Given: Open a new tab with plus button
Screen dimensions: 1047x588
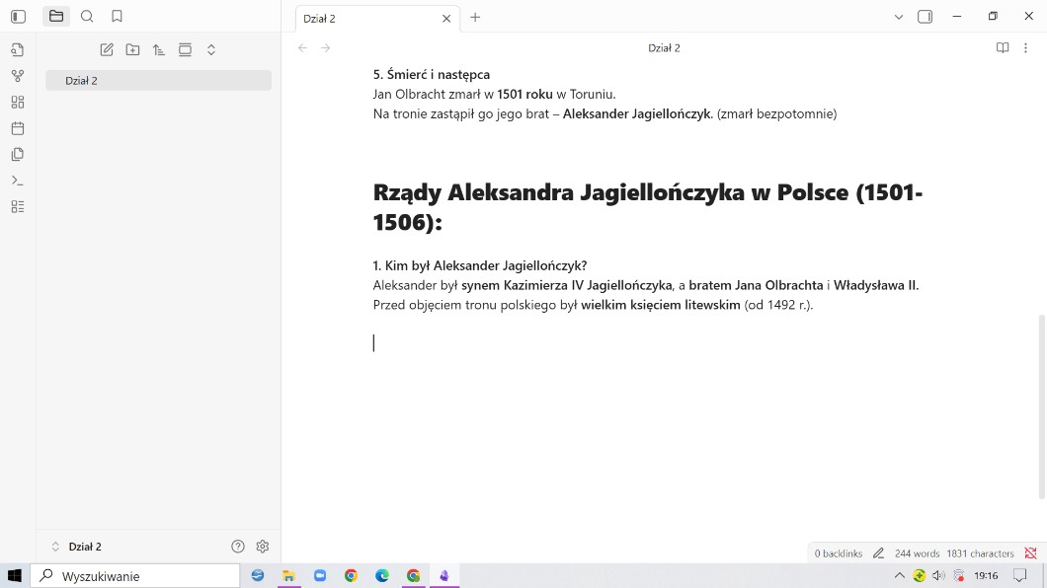Looking at the screenshot, I should tap(475, 17).
